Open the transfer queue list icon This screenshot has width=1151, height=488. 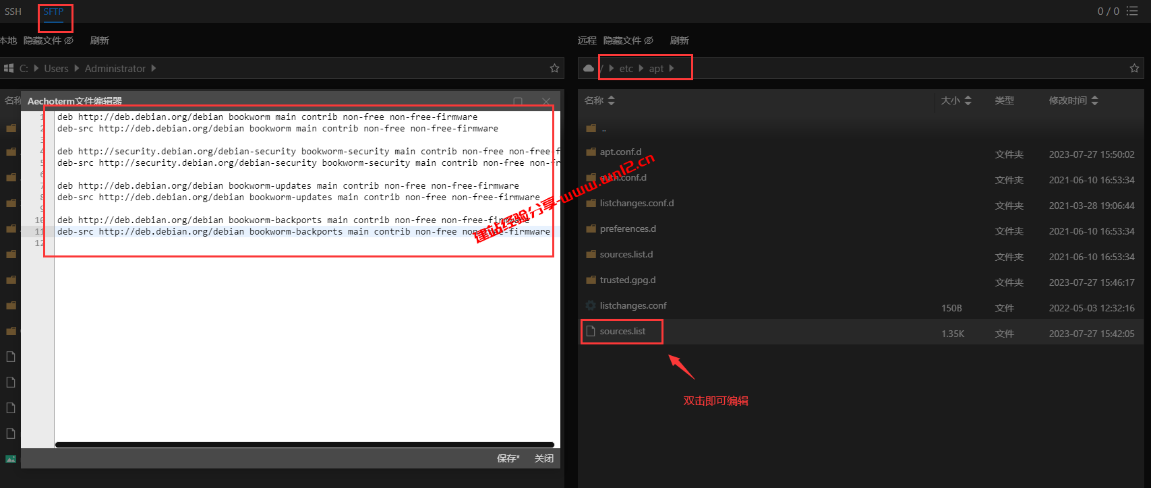point(1132,11)
